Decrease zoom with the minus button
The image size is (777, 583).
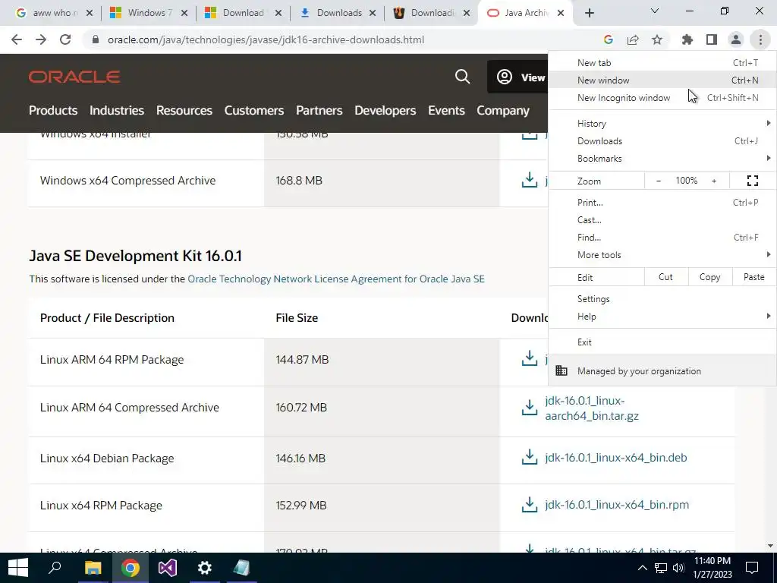click(x=659, y=181)
